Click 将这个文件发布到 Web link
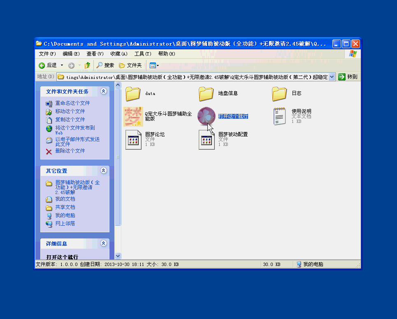 coord(75,130)
